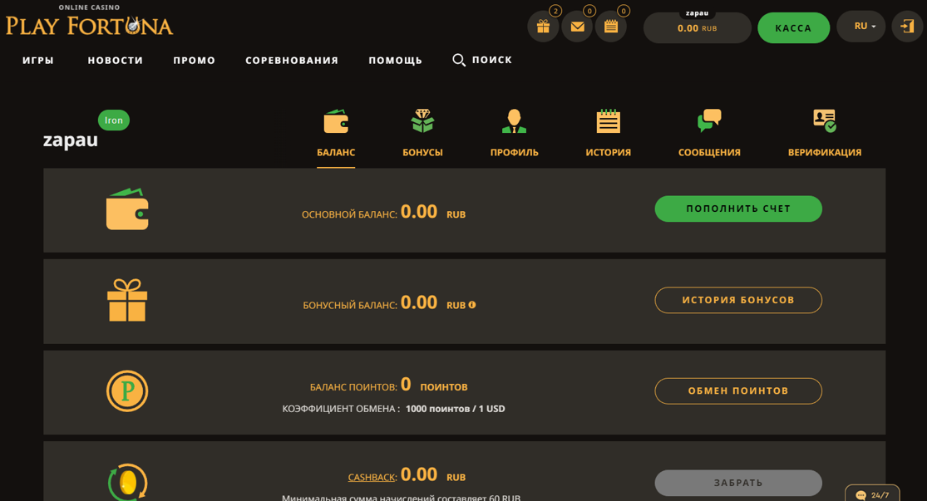Click the БОНУСНЫЙ БАЛАНС 0.00 value
The width and height of the screenshot is (927, 501).
coord(419,302)
